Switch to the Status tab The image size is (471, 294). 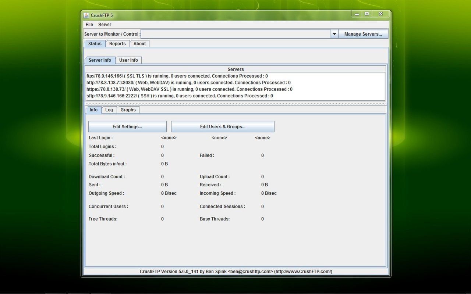95,44
